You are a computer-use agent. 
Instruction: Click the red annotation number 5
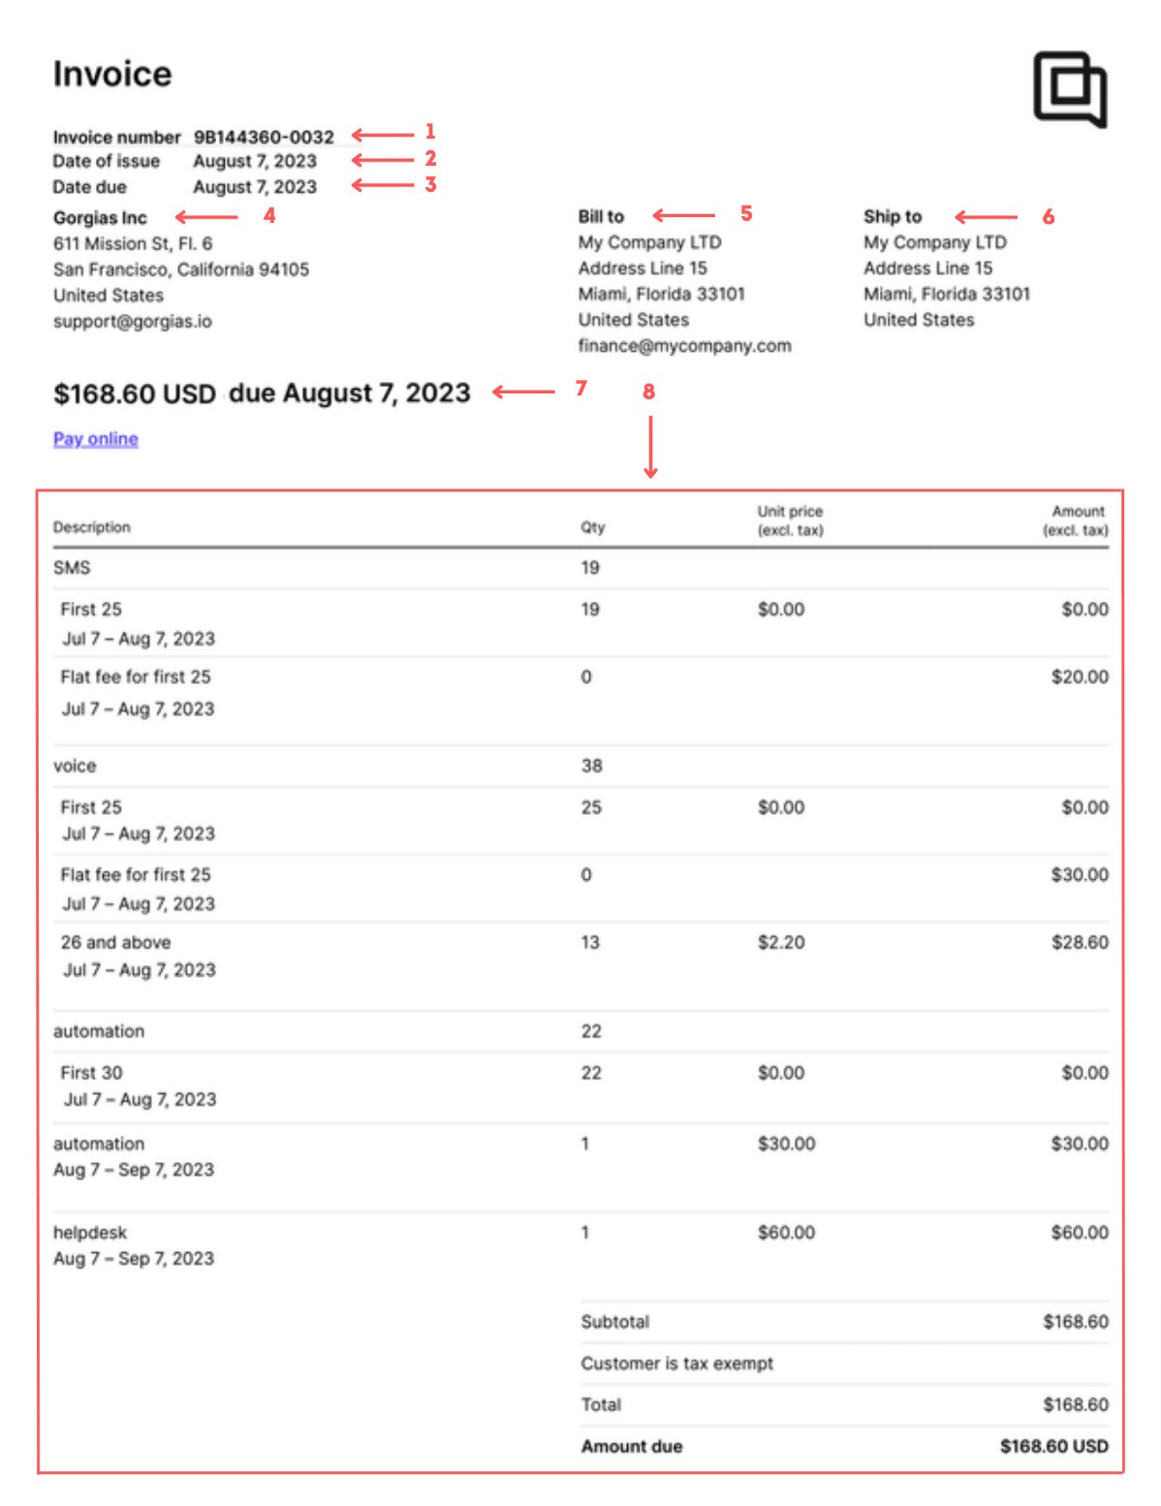coord(746,213)
